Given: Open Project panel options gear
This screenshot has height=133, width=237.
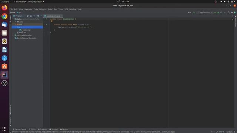Looking at the screenshot, I should click(38, 16).
